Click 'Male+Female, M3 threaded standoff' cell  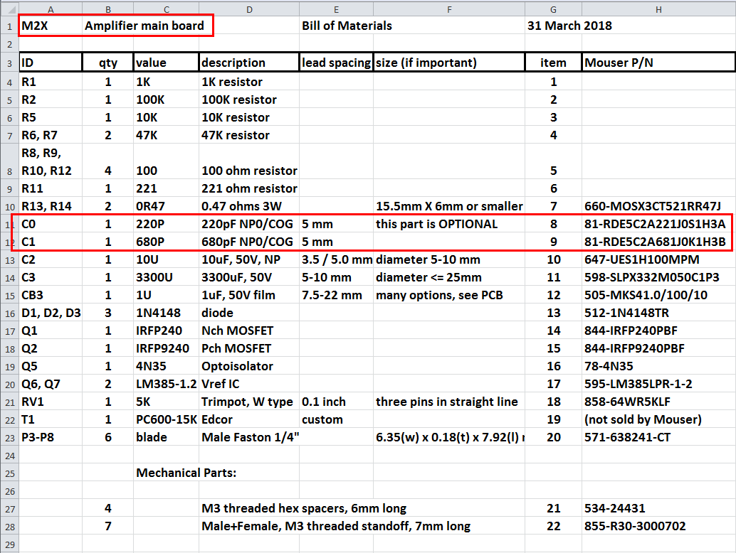(335, 527)
